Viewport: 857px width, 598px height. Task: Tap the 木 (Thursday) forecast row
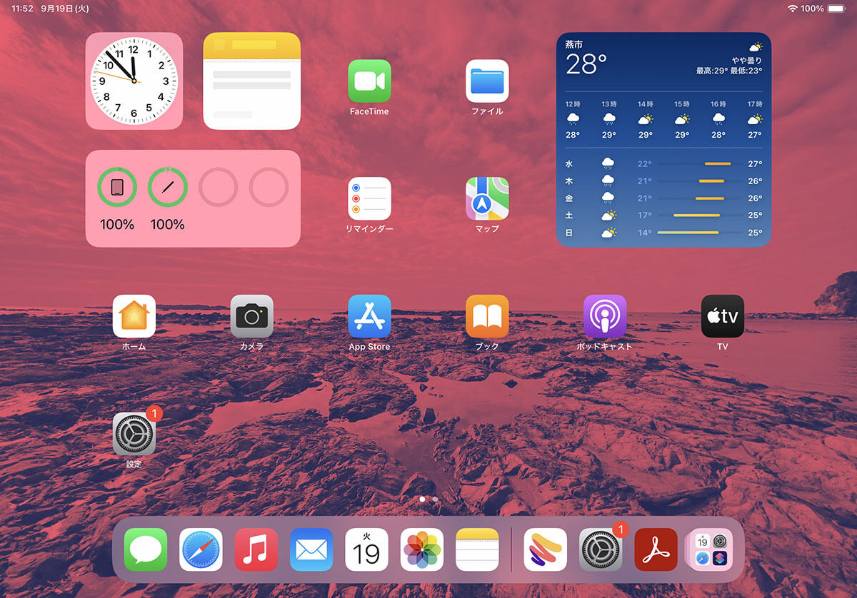[663, 181]
